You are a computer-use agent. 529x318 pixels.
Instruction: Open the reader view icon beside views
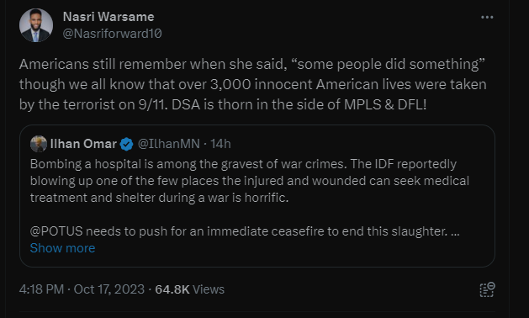coord(487,289)
